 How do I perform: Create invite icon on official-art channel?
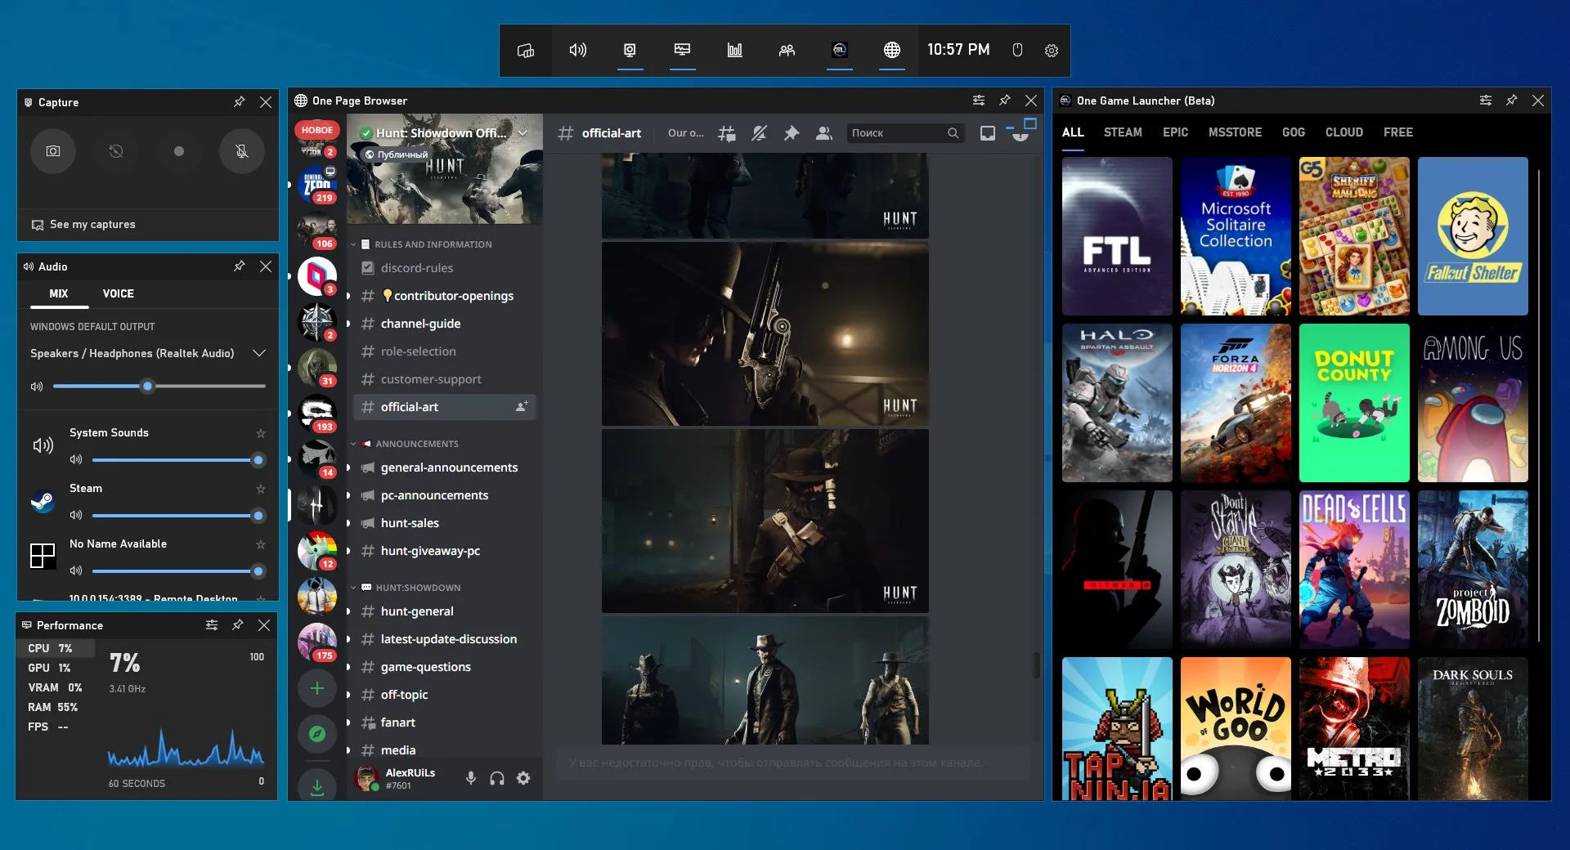521,407
